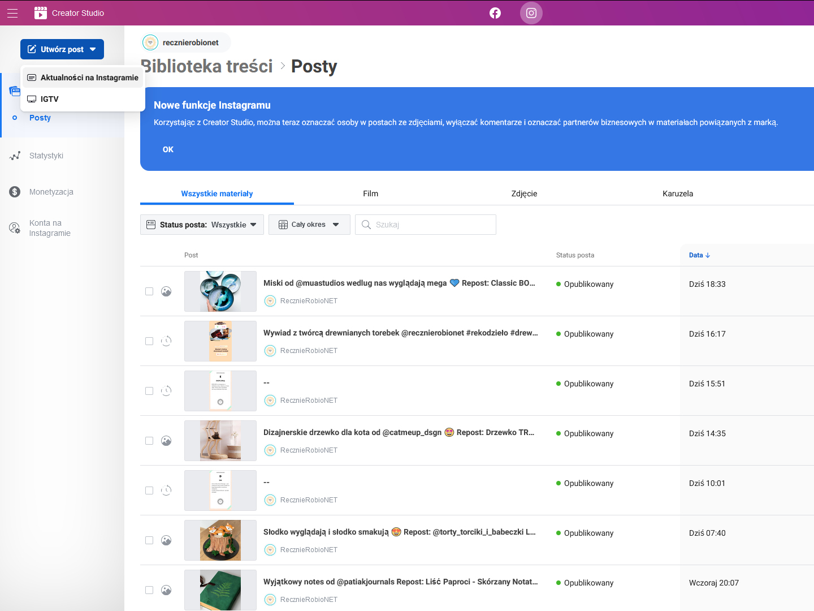Choose IGTV from the create post menu
814x611 pixels.
pyautogui.click(x=83, y=99)
